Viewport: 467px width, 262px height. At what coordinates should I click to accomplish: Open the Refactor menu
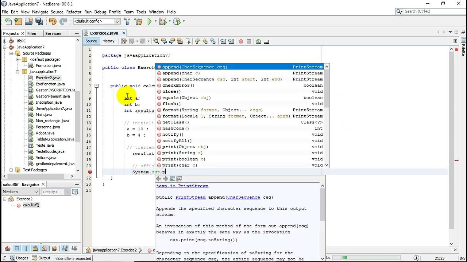[x=74, y=12]
